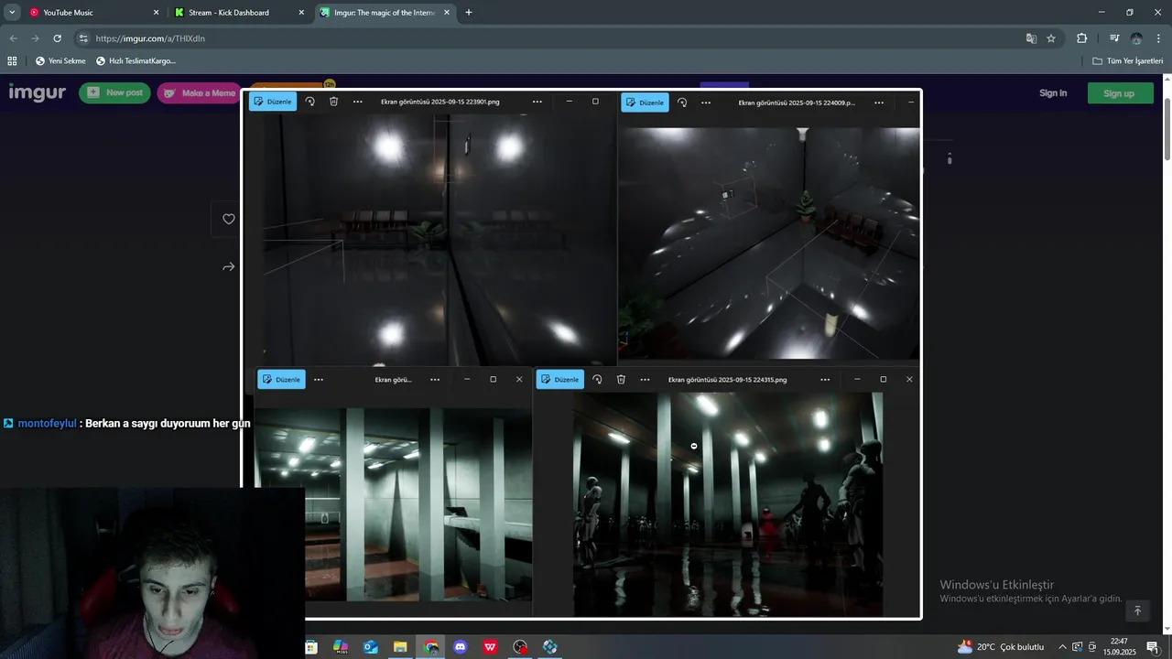Screen dimensions: 1172x659
Task: Open the title-bar three-dot menu of the 224009 window
Action: [879, 103]
